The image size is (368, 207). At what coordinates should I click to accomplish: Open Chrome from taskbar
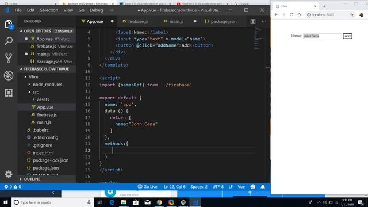point(159,202)
